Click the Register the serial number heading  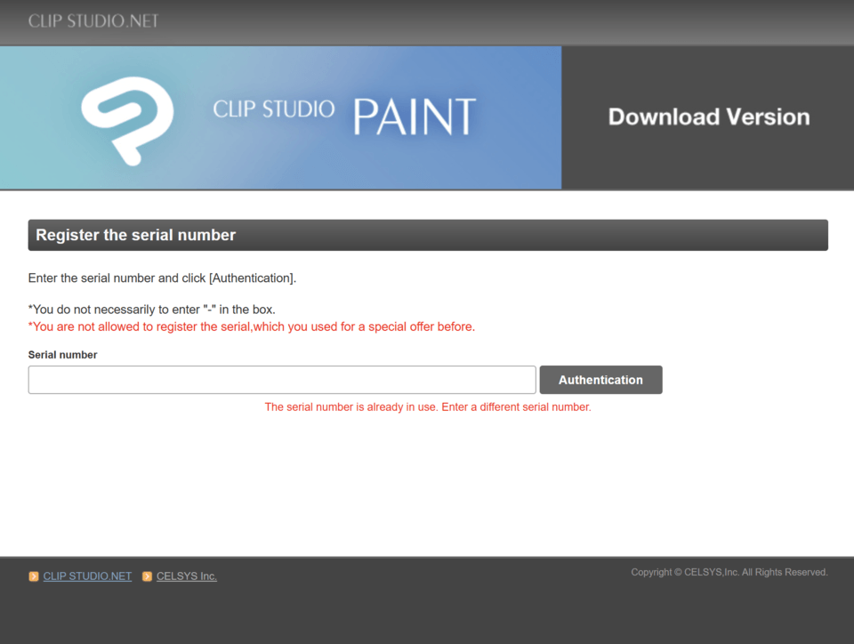(x=135, y=235)
